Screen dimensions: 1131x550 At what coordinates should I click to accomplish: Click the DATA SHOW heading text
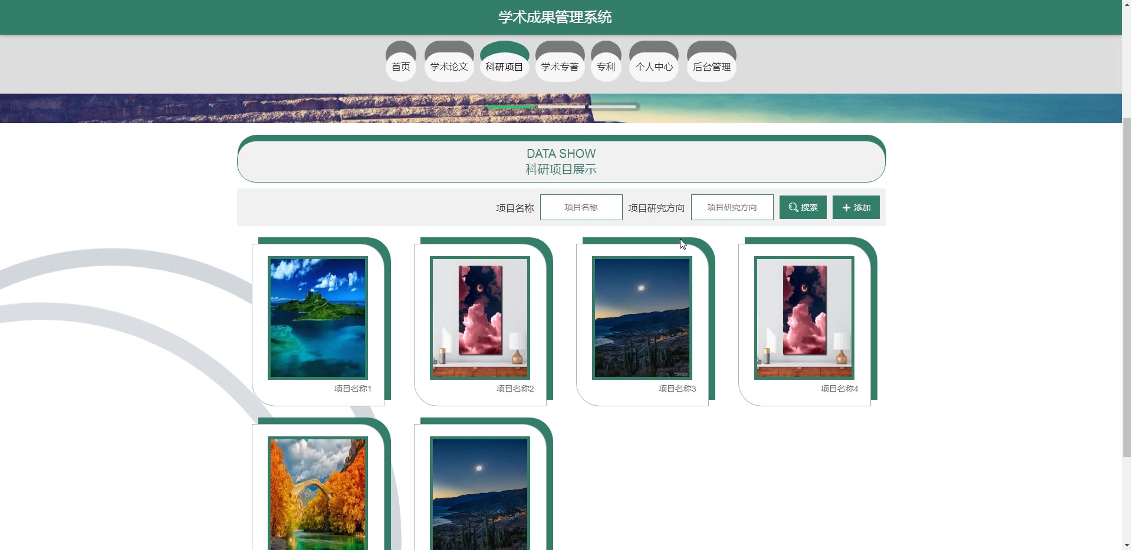[x=561, y=154]
